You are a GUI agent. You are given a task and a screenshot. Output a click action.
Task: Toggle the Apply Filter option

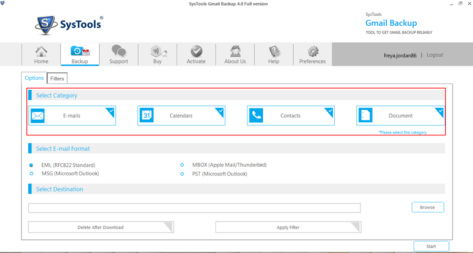(x=289, y=227)
